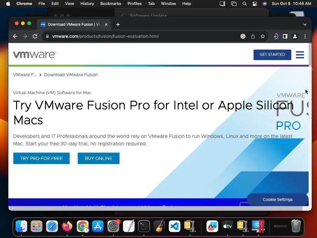Open Visual Studio Code from the Dock
The height and width of the screenshot is (238, 317).
click(175, 226)
